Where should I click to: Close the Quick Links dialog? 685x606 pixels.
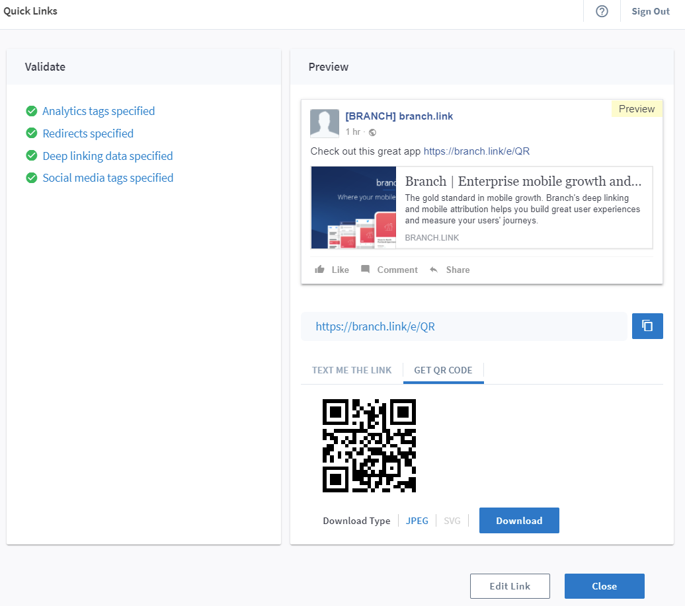(x=604, y=586)
